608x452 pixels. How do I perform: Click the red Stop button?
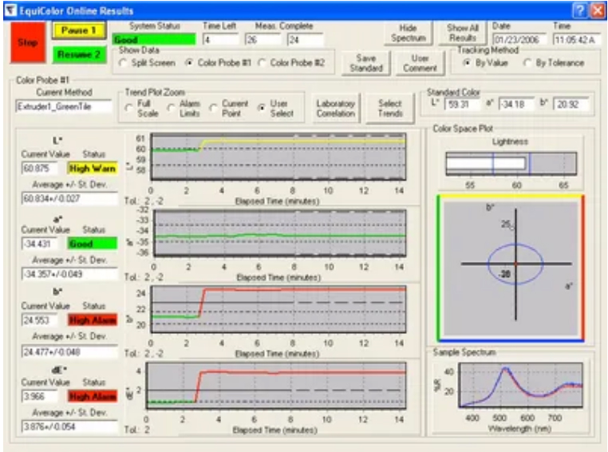click(x=28, y=42)
